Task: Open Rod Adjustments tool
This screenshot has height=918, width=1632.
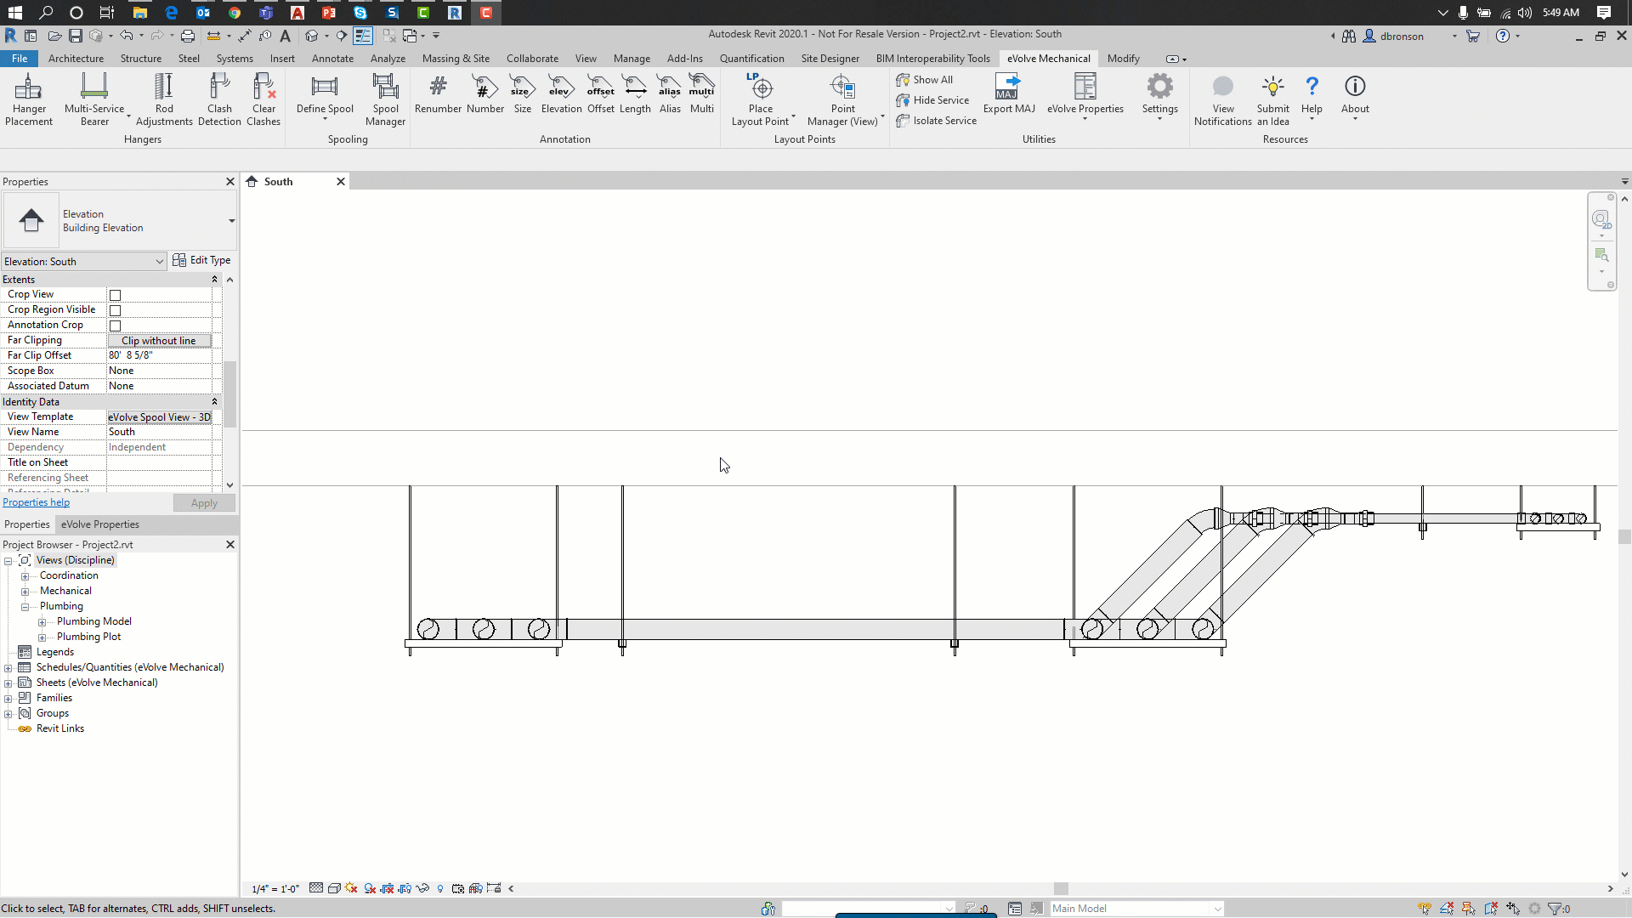Action: tap(164, 99)
